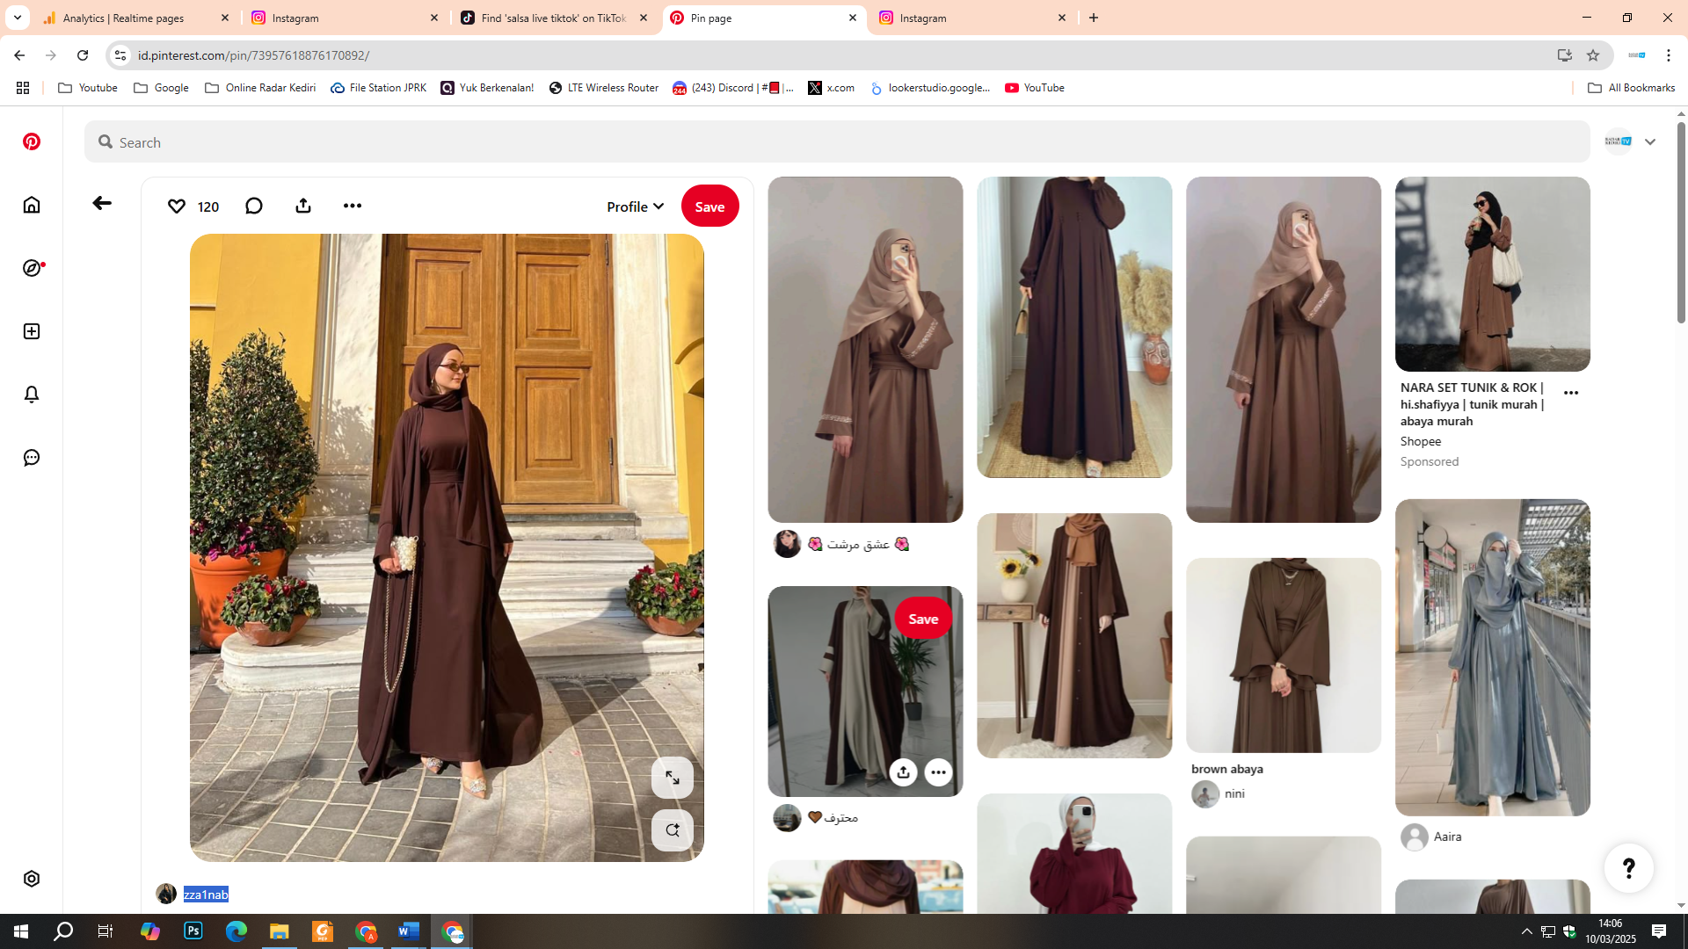1688x949 pixels.
Task: Save the hovered abaya pin
Action: [923, 619]
